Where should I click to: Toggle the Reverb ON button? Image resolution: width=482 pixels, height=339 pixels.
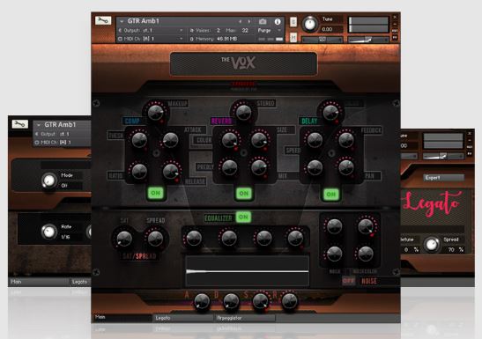(244, 194)
